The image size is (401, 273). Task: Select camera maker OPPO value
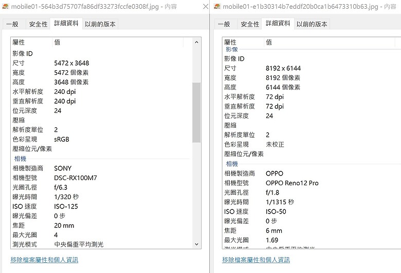275,173
